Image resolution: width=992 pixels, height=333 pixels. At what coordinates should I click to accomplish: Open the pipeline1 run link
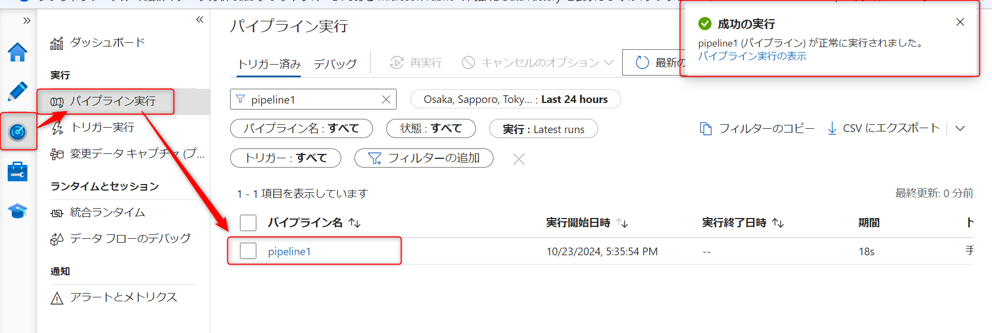tap(289, 251)
